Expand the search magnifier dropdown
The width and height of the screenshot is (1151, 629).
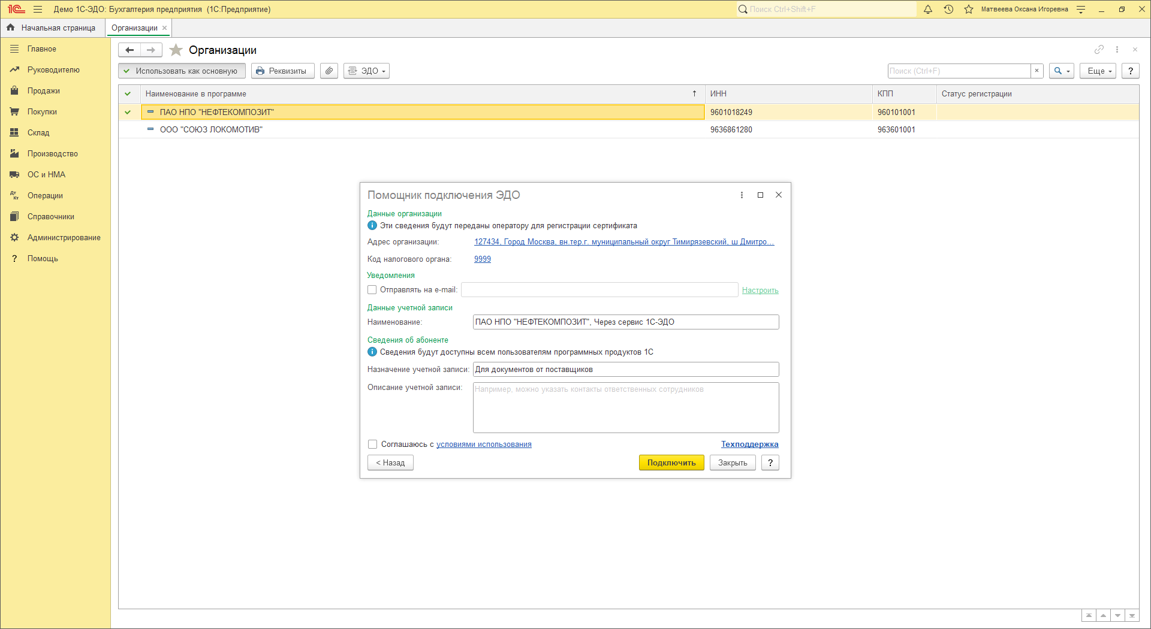[1061, 71]
